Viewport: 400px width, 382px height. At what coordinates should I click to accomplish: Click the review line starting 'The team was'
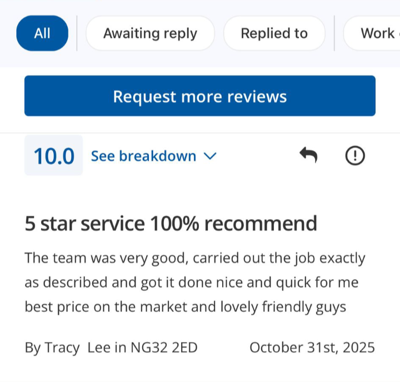tap(195, 259)
